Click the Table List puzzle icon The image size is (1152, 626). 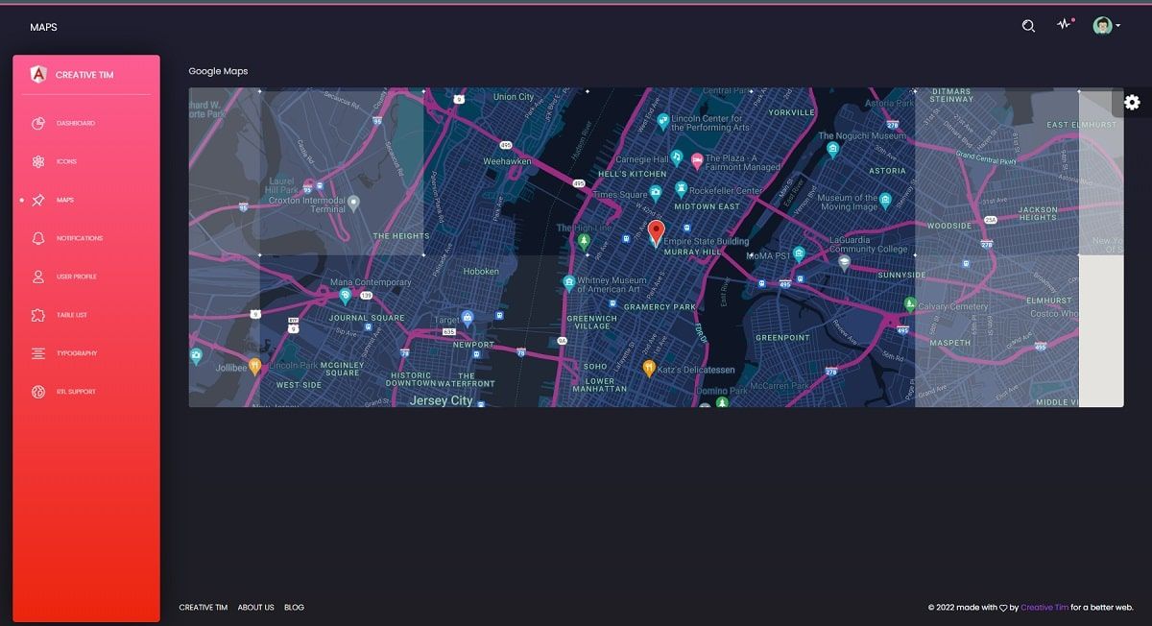(x=38, y=315)
